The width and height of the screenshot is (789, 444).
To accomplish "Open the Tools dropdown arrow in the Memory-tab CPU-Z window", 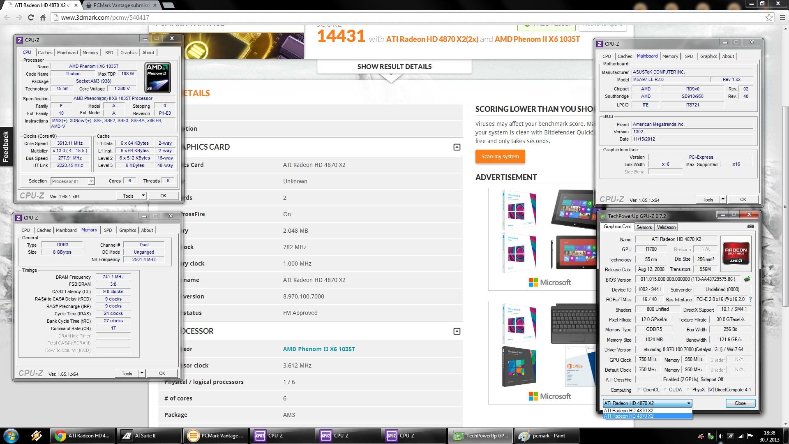I will click(x=142, y=373).
